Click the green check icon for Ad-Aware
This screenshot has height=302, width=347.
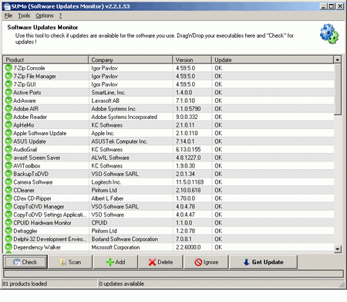click(x=8, y=100)
